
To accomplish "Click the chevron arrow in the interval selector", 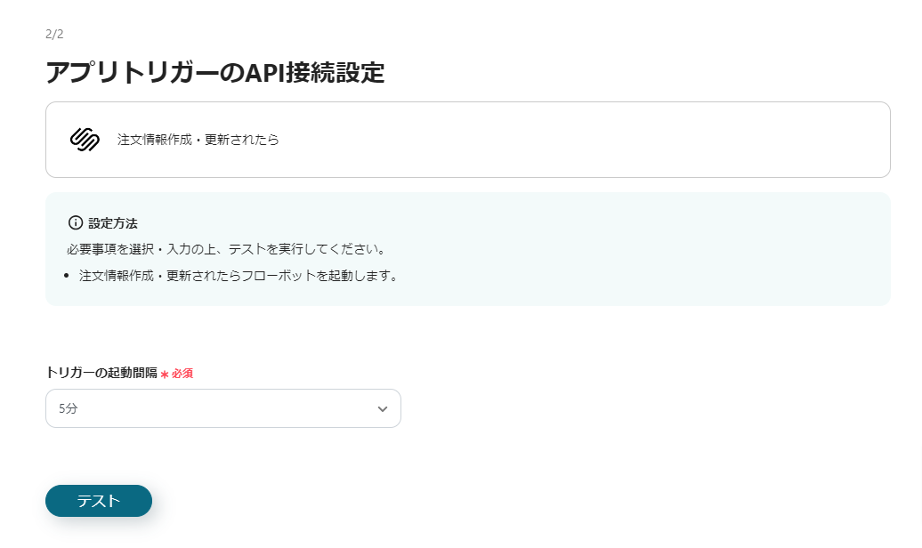I will point(383,409).
